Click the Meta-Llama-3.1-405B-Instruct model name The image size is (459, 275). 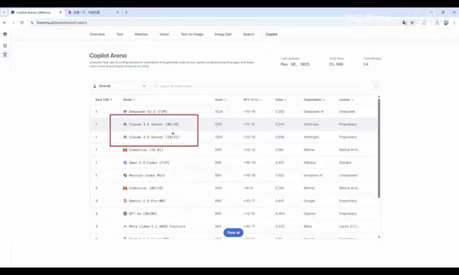[157, 226]
